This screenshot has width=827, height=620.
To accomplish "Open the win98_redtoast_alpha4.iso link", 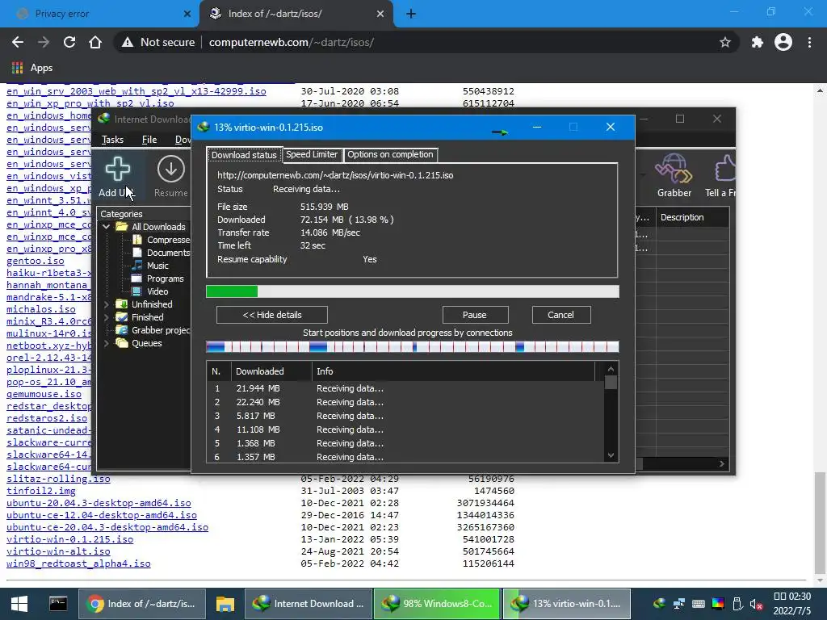I will (78, 563).
